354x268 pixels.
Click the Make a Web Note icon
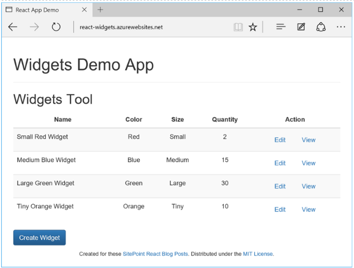pyautogui.click(x=301, y=27)
